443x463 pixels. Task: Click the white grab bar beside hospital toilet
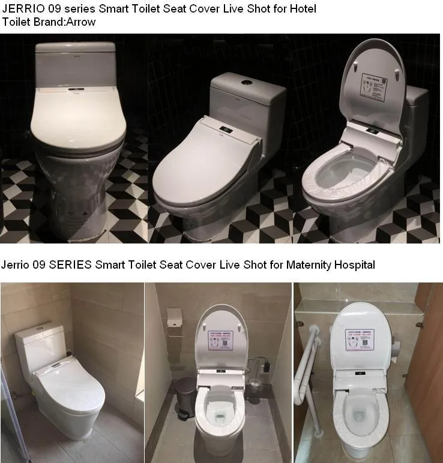click(308, 381)
